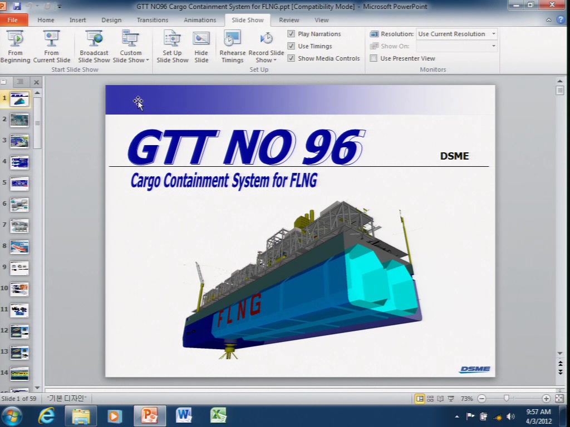This screenshot has height=427, width=570.
Task: Zoom out with minus button
Action: pyautogui.click(x=481, y=399)
